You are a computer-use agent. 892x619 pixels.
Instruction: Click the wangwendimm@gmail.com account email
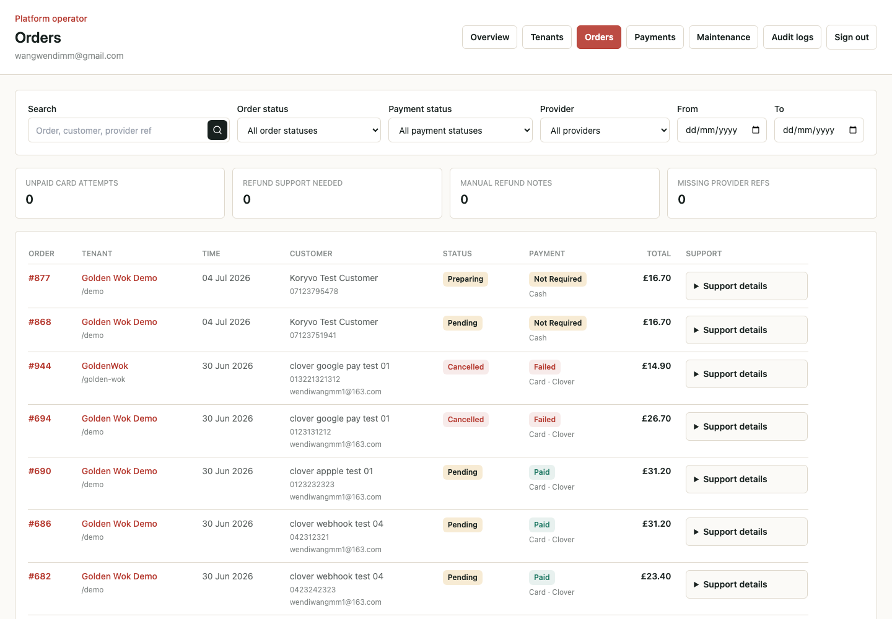(x=69, y=56)
